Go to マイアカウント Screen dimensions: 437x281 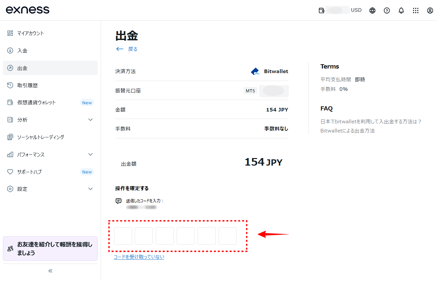pos(50,33)
